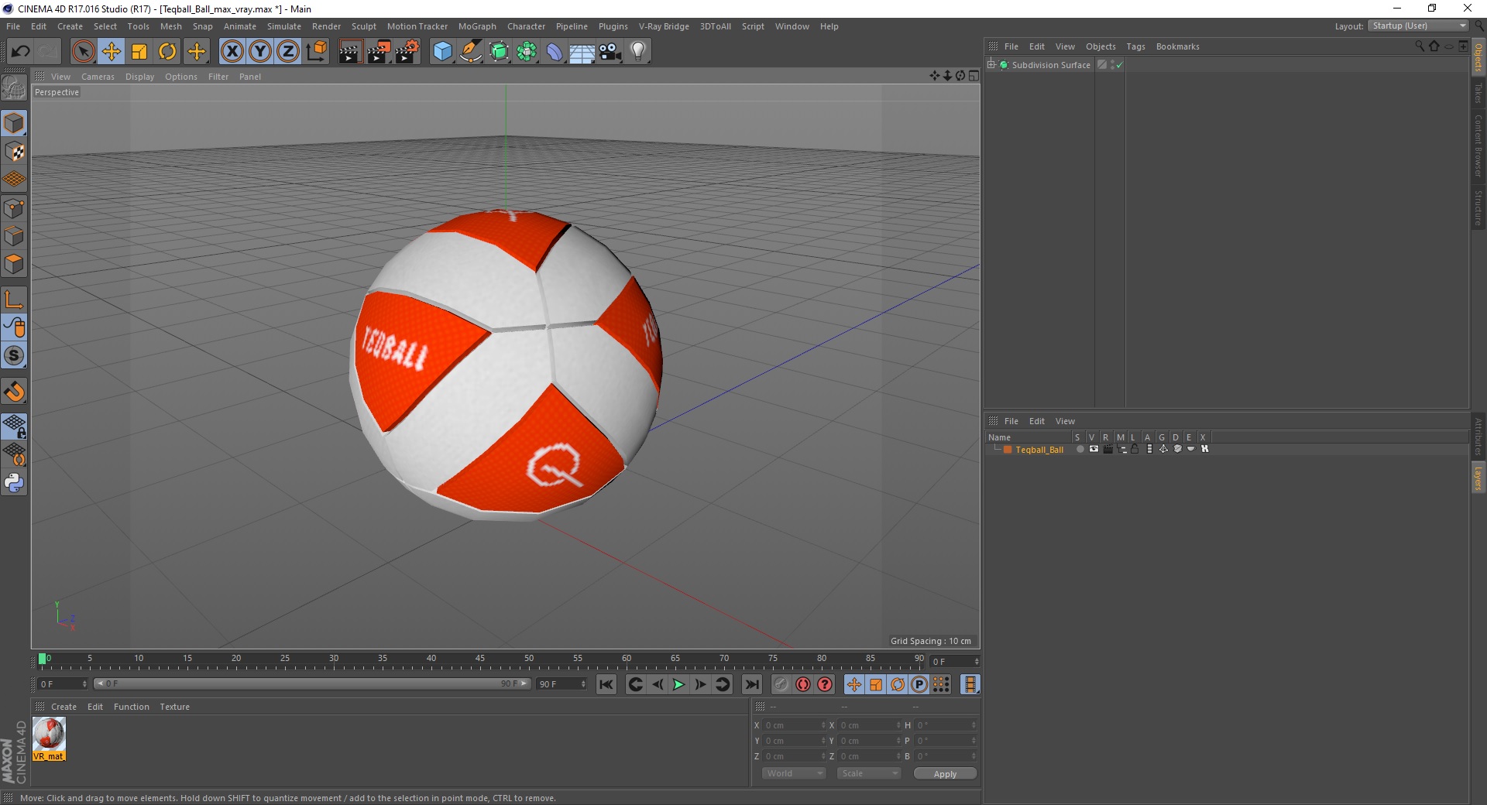Go to start of animation

[606, 684]
